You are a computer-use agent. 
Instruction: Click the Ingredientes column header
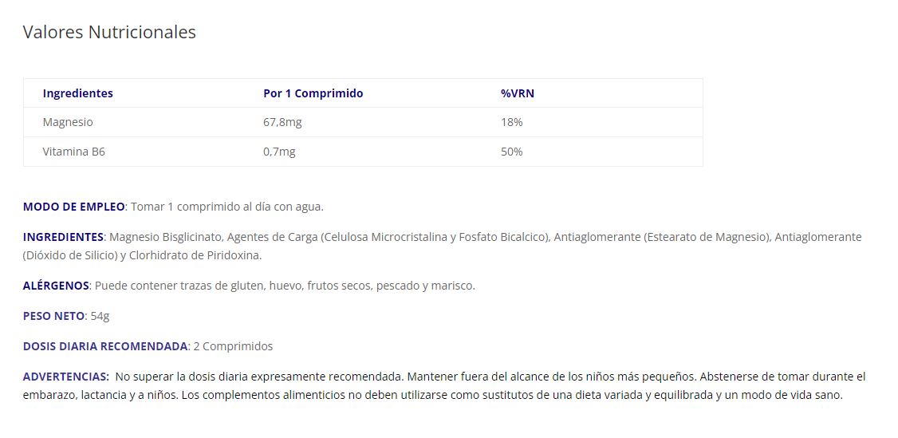pyautogui.click(x=78, y=93)
